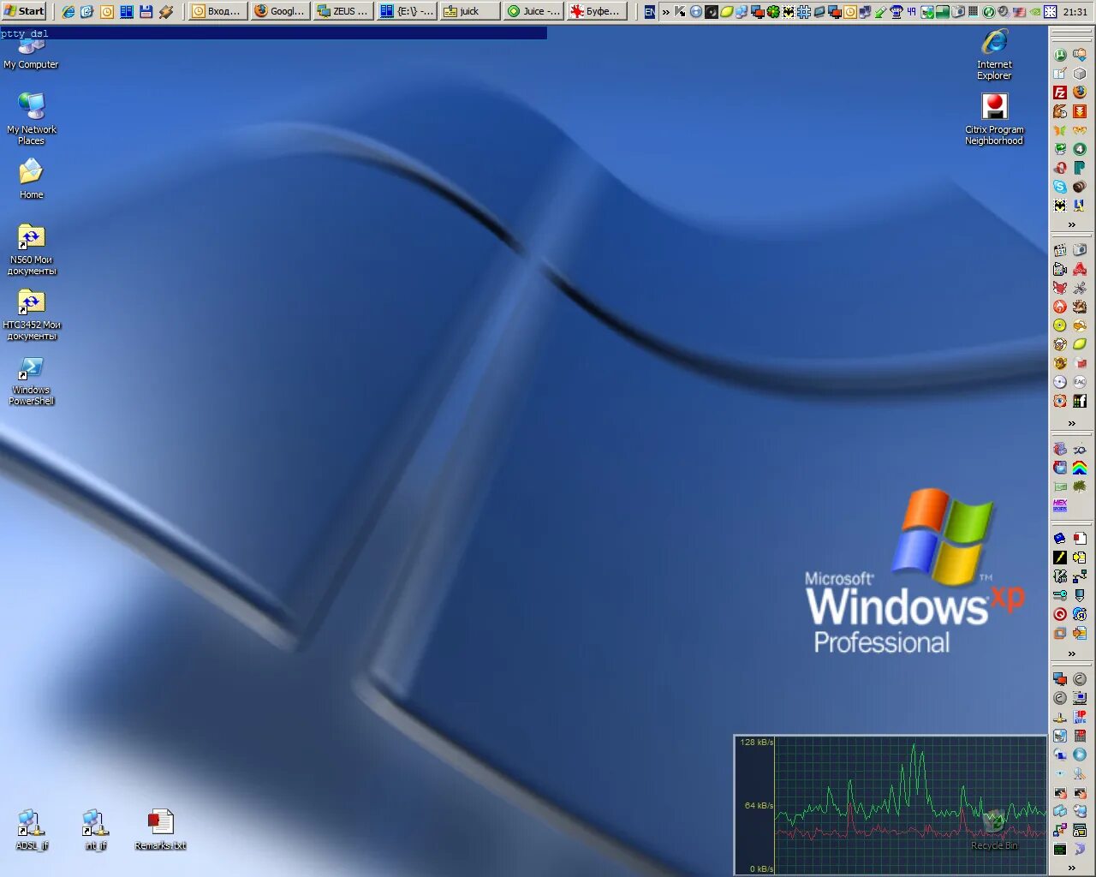This screenshot has width=1096, height=877.
Task: Click the temperature 49 tray indicator
Action: click(912, 12)
